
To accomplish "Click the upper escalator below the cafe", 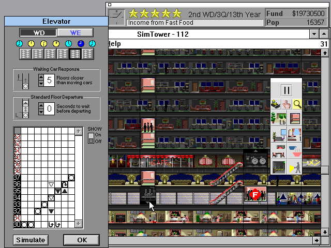I will tap(227, 174).
